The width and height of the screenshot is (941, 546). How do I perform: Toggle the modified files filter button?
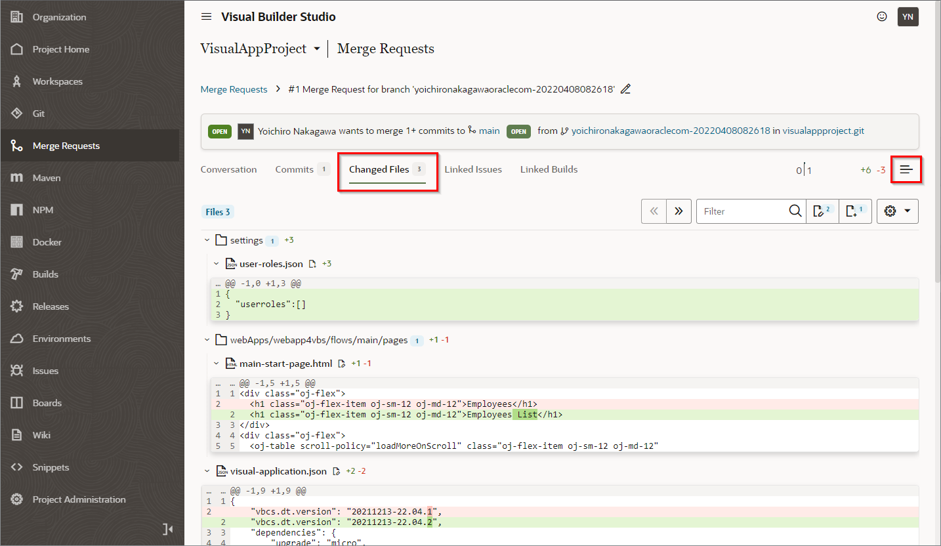822,211
